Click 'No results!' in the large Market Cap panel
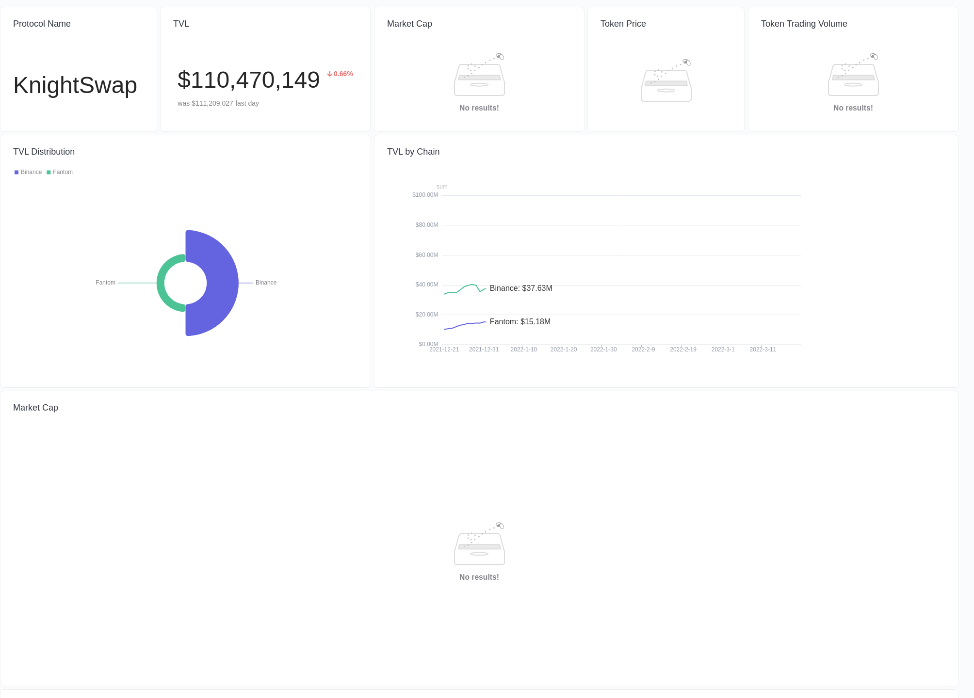Image resolution: width=974 pixels, height=698 pixels. click(479, 577)
